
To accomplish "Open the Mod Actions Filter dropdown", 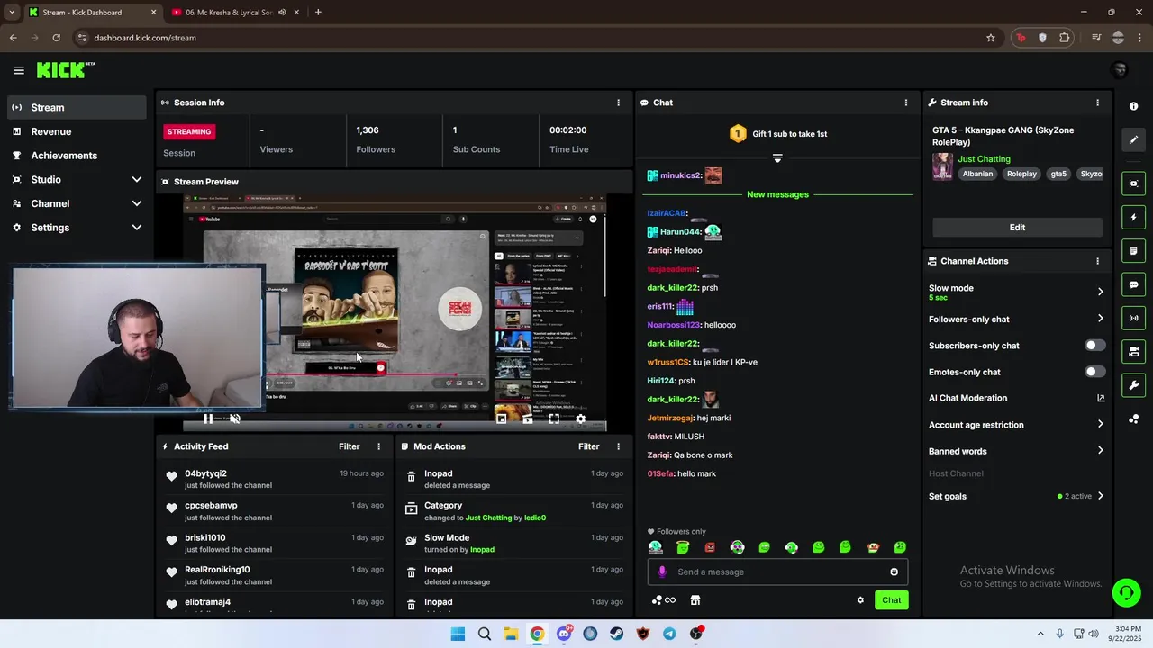I will click(x=588, y=446).
